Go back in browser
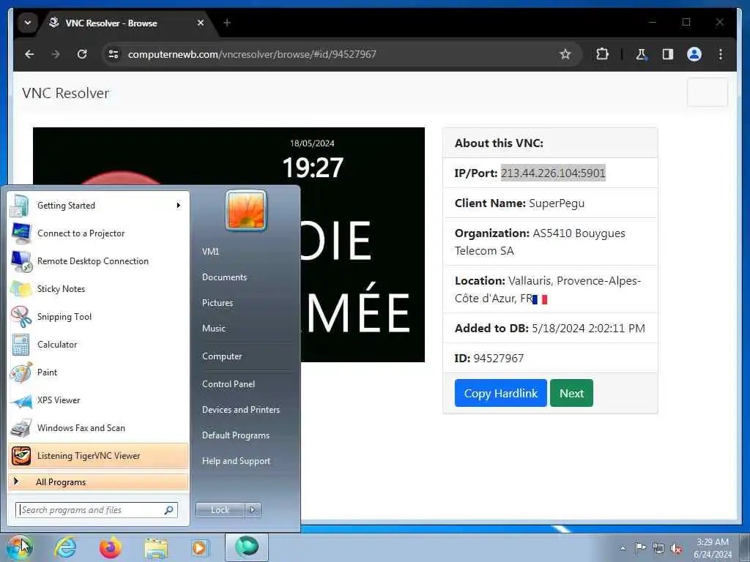Viewport: 750px width, 562px height. pos(29,54)
